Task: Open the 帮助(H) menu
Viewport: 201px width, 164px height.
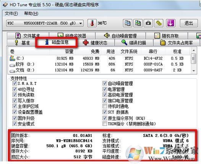Action: pos(31,13)
